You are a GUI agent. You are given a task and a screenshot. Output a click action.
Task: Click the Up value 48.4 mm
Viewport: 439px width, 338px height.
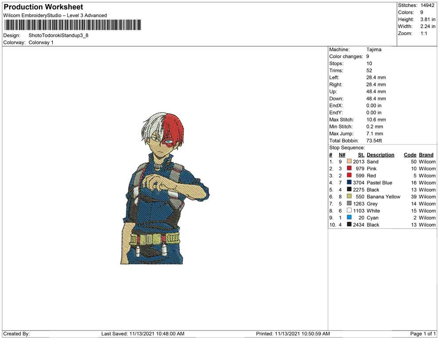(376, 91)
